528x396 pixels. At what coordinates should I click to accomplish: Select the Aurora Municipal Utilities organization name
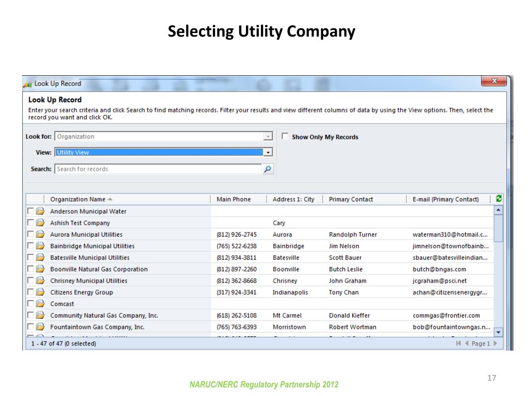(86, 235)
